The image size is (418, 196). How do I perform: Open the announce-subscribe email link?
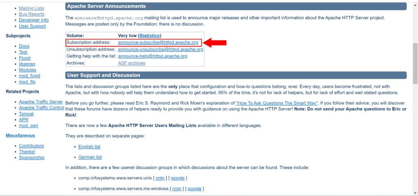158,42
